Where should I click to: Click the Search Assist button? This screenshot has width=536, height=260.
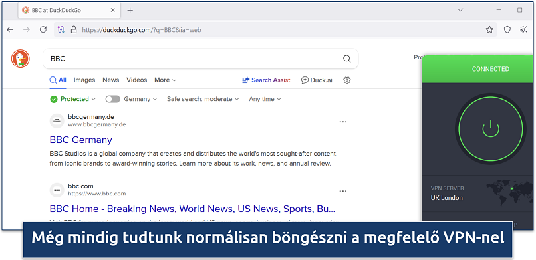tap(266, 80)
